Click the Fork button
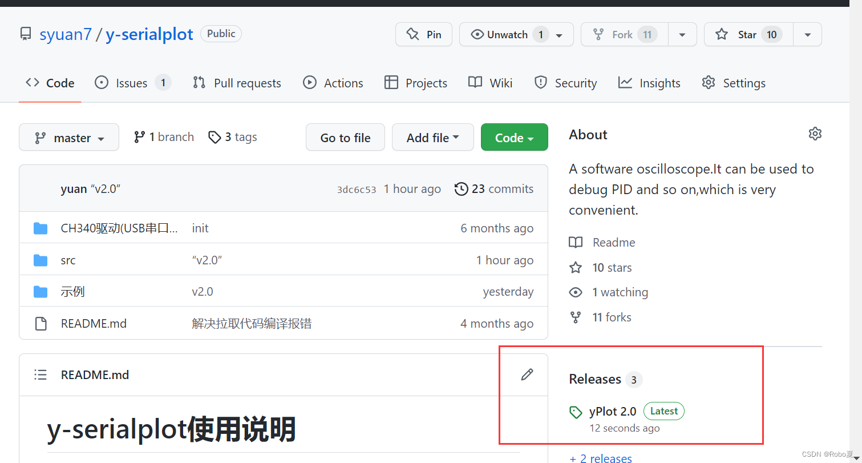The width and height of the screenshot is (862, 463). 625,35
